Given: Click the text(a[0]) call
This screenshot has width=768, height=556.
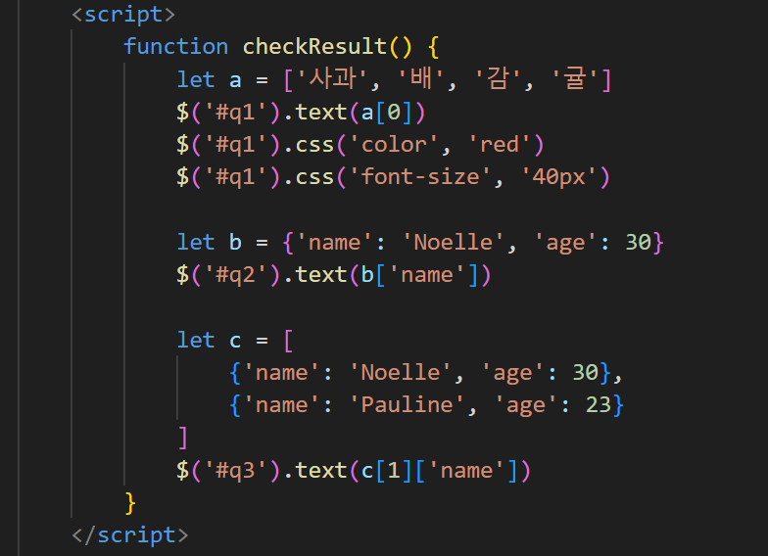Looking at the screenshot, I should pyautogui.click(x=360, y=112).
